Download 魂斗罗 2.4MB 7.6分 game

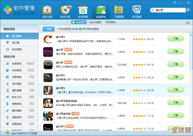176,51
